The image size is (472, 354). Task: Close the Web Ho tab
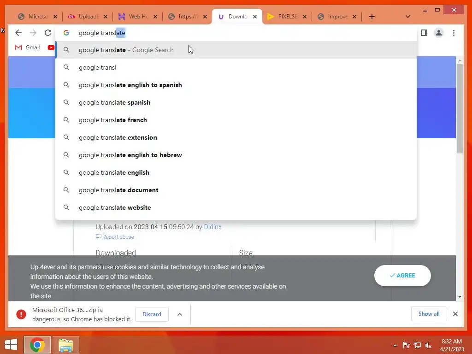[x=155, y=17]
